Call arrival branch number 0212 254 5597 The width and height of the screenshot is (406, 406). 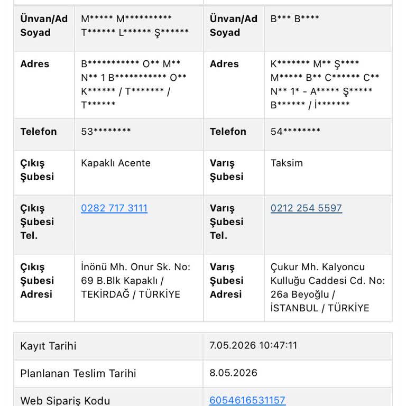coord(306,208)
